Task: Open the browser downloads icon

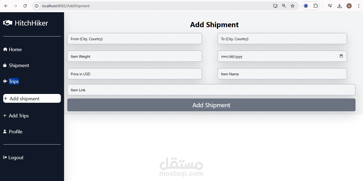Action: (340, 6)
